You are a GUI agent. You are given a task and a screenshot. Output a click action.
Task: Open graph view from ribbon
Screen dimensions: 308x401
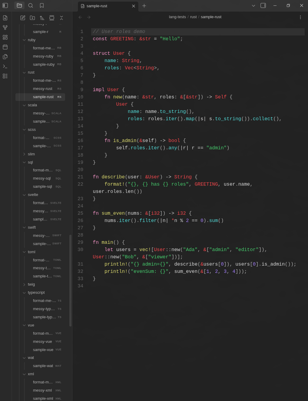tap(5, 28)
